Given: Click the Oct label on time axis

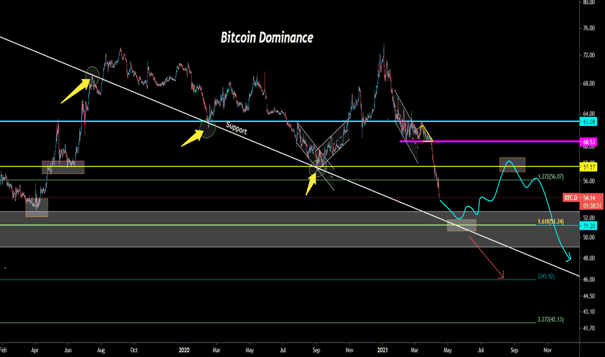Looking at the screenshot, I should pos(134,351).
